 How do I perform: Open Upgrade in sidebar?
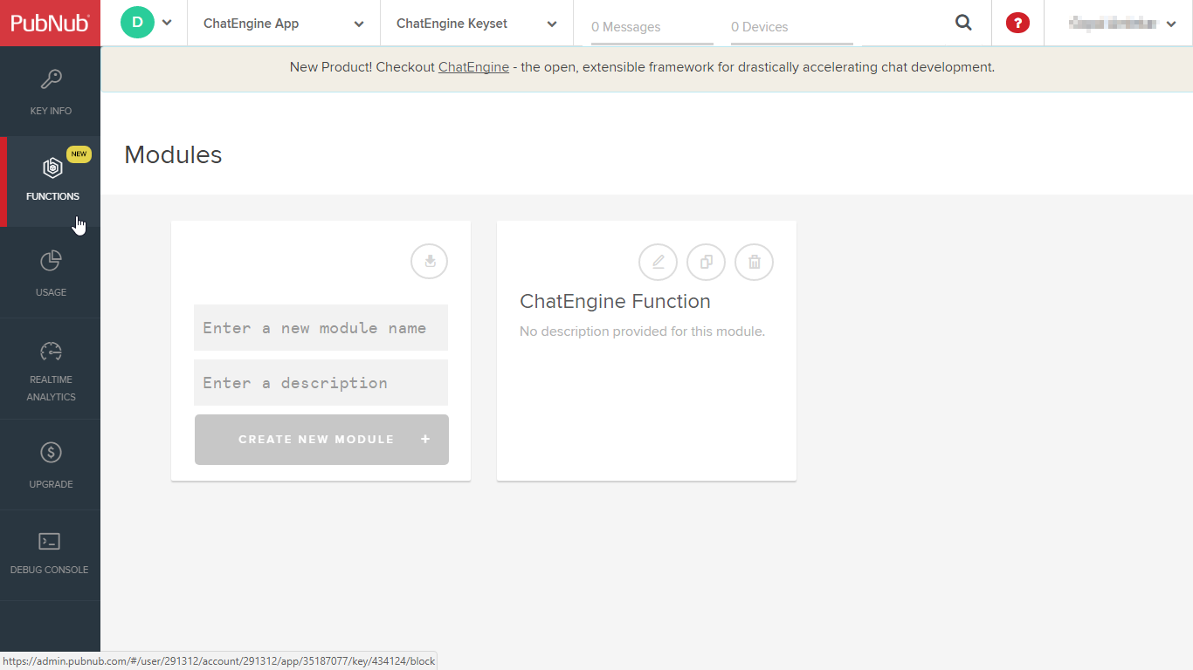coord(51,465)
